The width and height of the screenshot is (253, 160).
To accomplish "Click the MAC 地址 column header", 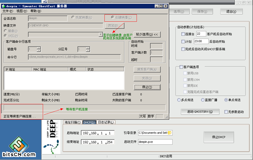I will coord(50,69).
